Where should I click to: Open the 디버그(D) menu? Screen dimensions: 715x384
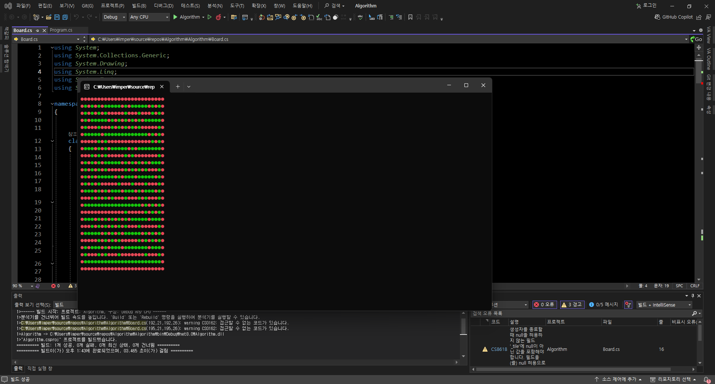click(x=163, y=6)
